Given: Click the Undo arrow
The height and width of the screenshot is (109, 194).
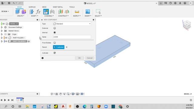Looking at the screenshot, I should [14, 3].
